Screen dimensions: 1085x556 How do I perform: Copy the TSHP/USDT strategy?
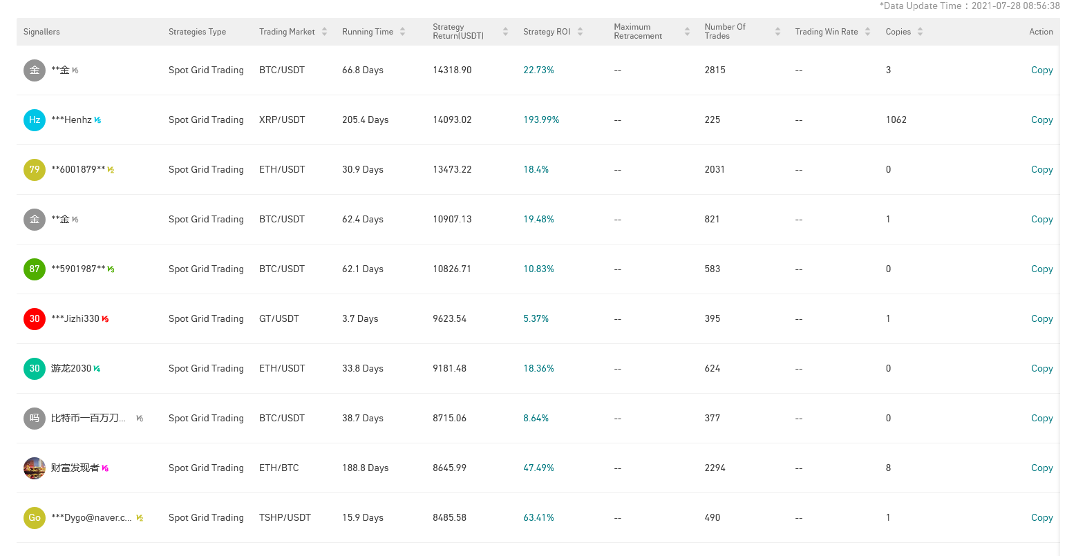(x=1041, y=518)
